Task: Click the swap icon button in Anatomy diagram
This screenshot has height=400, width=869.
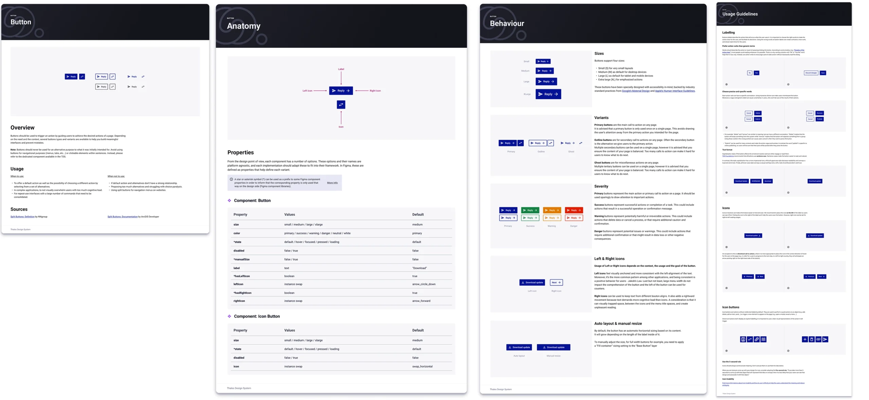Action: click(x=341, y=104)
